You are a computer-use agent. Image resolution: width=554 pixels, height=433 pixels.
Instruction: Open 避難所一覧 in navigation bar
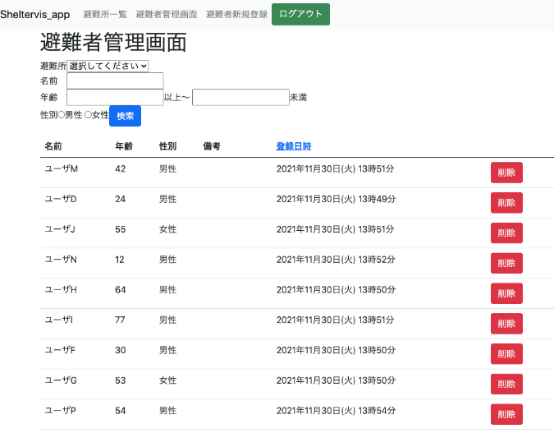tap(106, 15)
